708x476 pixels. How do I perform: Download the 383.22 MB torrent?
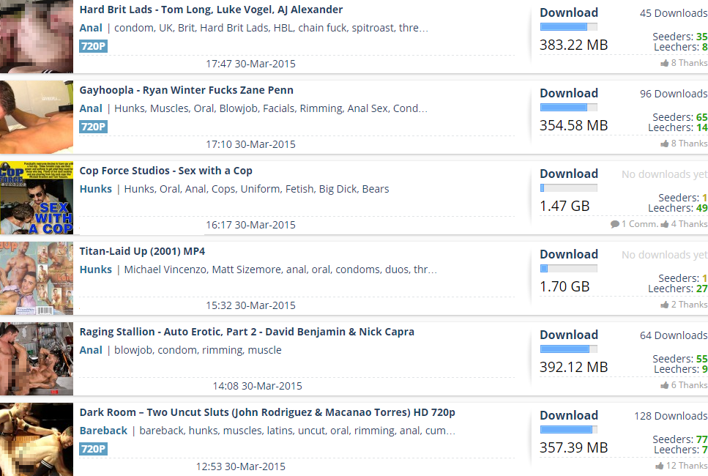pos(569,12)
